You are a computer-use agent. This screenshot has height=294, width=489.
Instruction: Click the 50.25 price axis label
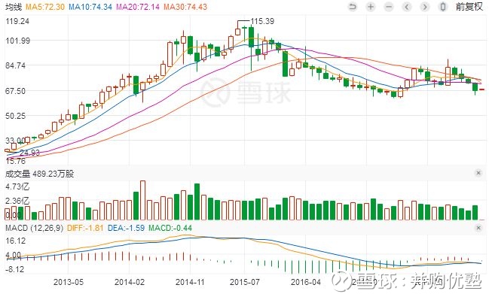[x=16, y=116]
